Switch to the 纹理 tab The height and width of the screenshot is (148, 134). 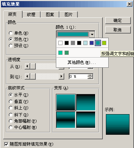(31, 15)
